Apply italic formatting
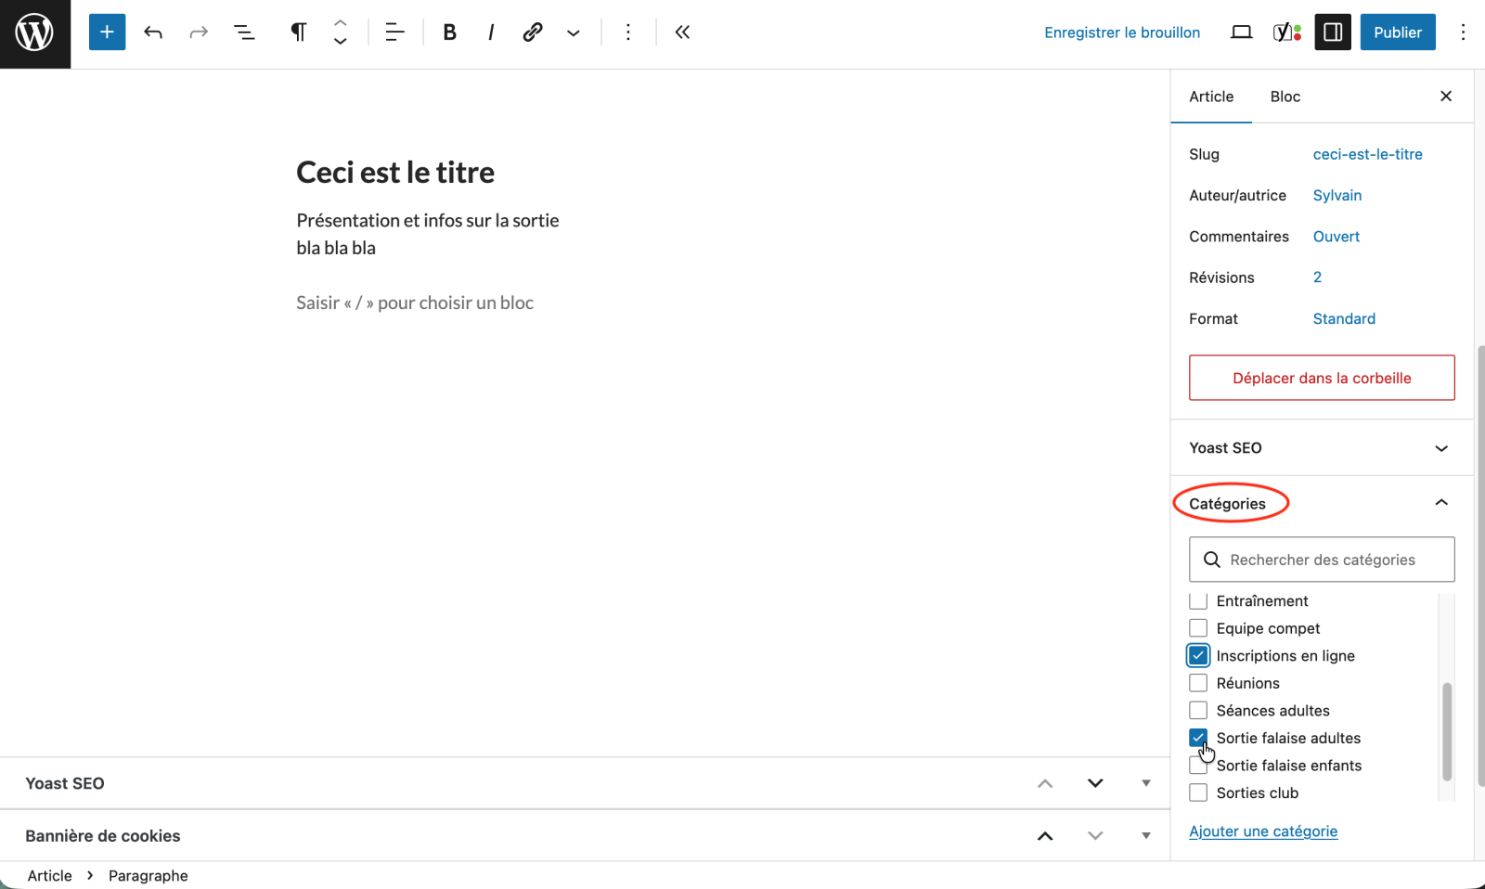Screen dimensions: 1485x889 point(491,32)
